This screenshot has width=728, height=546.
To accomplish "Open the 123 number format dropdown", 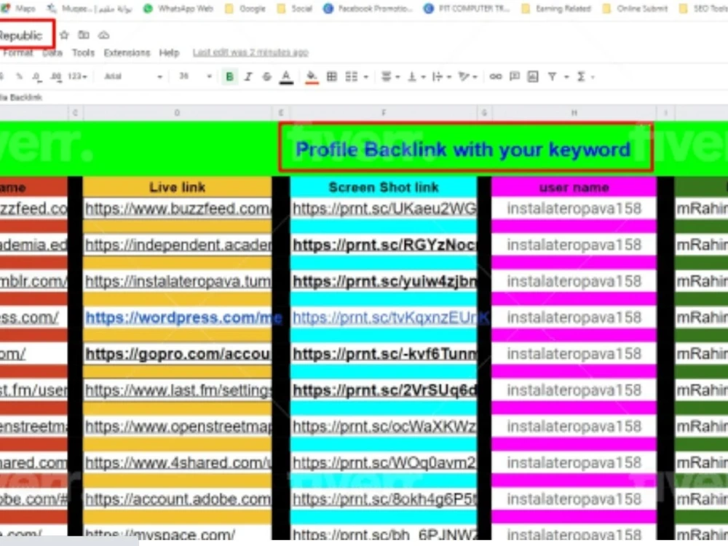I will [78, 76].
